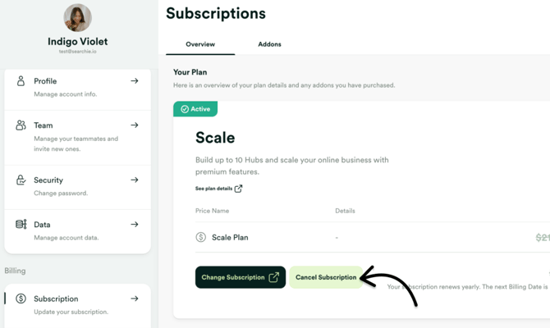550x328 pixels.
Task: Switch to the Addons tab
Action: pos(269,44)
